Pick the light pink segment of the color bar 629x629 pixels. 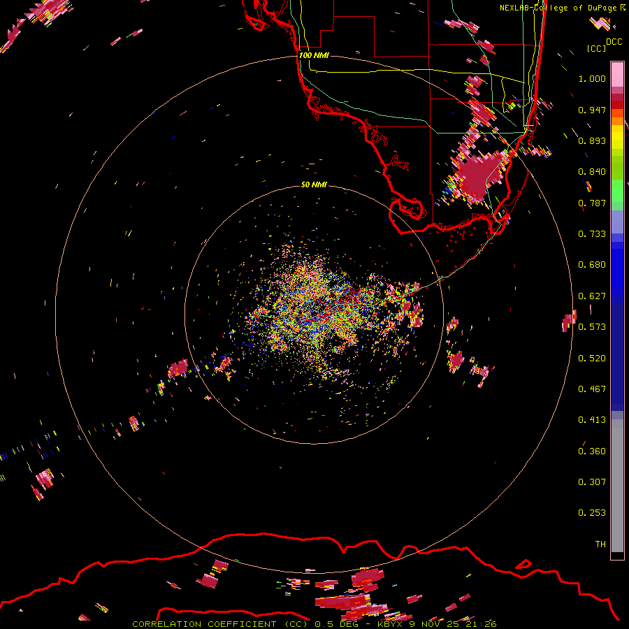(x=617, y=75)
